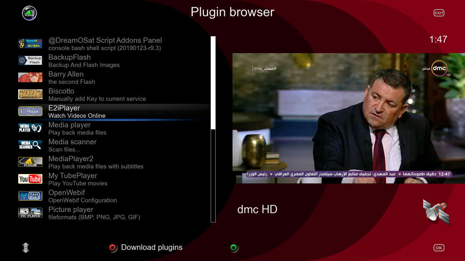This screenshot has height=261, width=465.
Task: Click the E2iPlayer plugin icon
Action: pos(30,111)
